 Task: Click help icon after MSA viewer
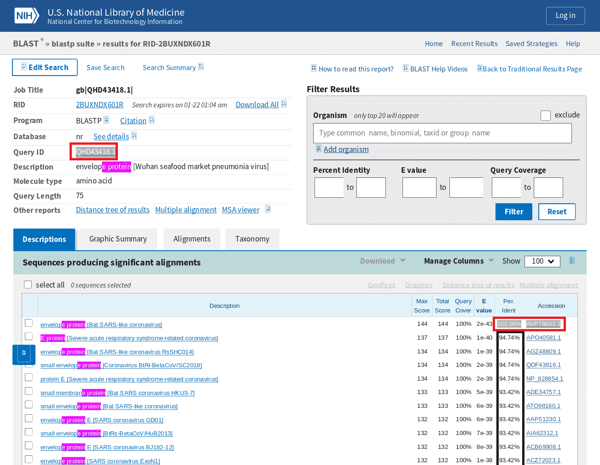click(268, 209)
